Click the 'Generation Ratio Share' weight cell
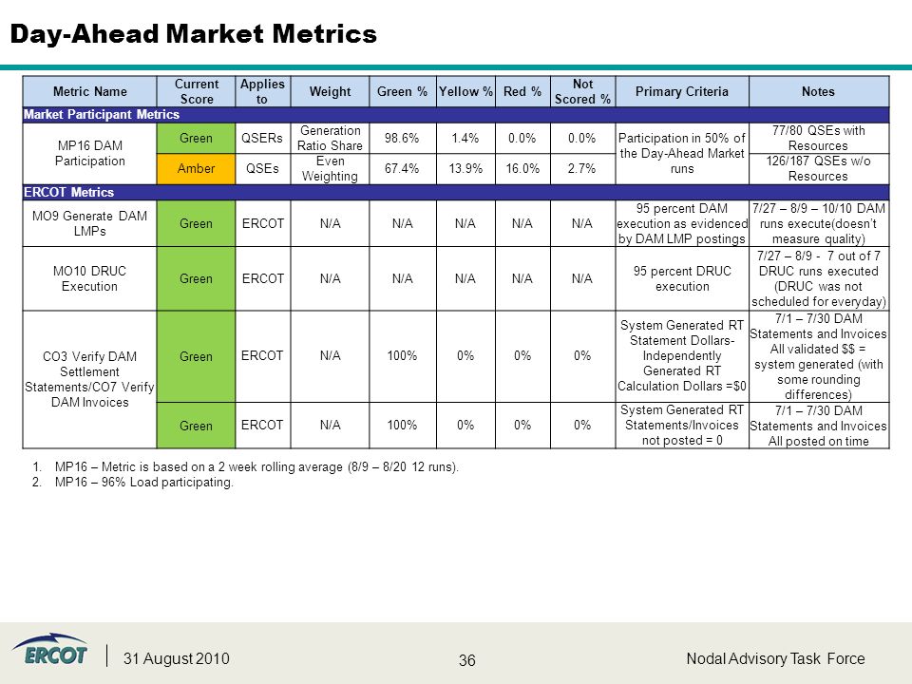This screenshot has width=912, height=684. click(330, 139)
